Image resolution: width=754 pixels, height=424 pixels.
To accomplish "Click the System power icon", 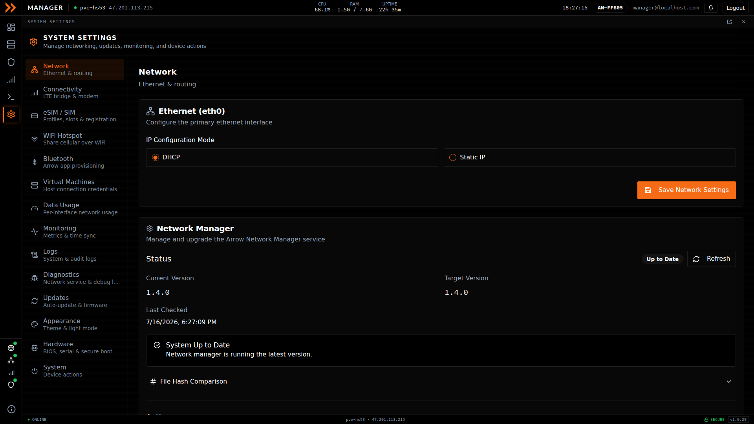I will point(35,371).
